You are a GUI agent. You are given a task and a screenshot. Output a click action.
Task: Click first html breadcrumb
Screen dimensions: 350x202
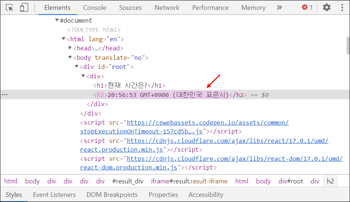click(11, 181)
